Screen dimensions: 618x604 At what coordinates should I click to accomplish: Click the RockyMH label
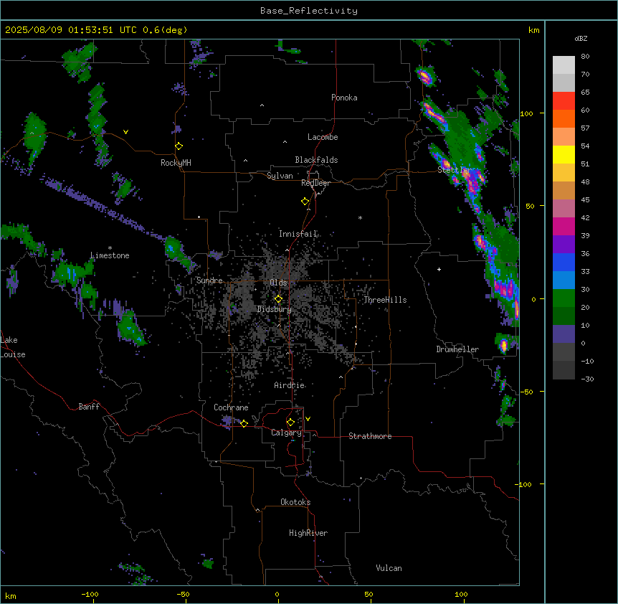coord(176,163)
